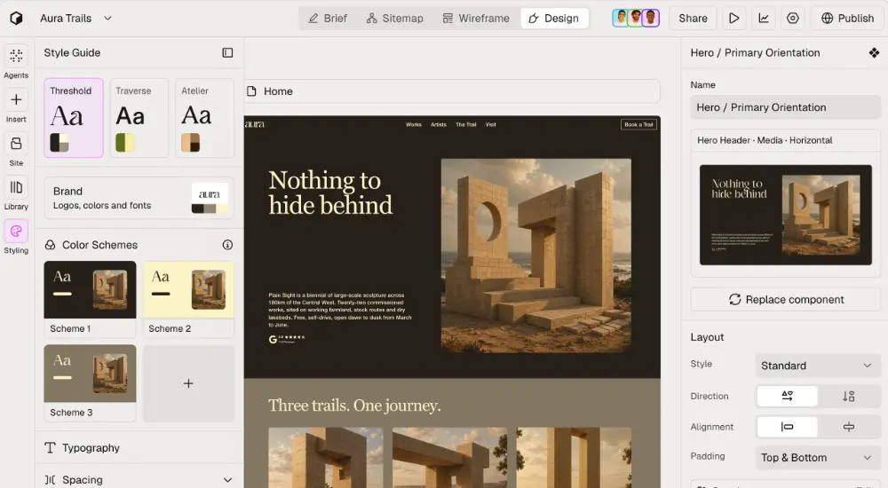Click the preview play icon
The height and width of the screenshot is (488, 888).
(x=734, y=18)
